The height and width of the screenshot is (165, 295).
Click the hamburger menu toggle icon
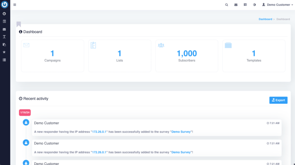pos(15,5)
